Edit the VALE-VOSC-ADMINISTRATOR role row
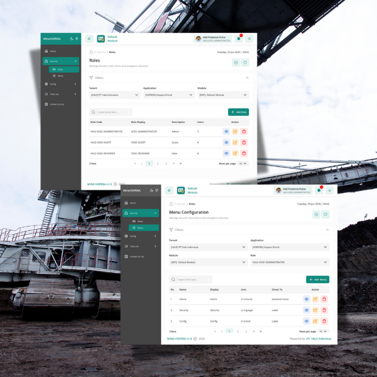The height and width of the screenshot is (377, 377). (235, 131)
